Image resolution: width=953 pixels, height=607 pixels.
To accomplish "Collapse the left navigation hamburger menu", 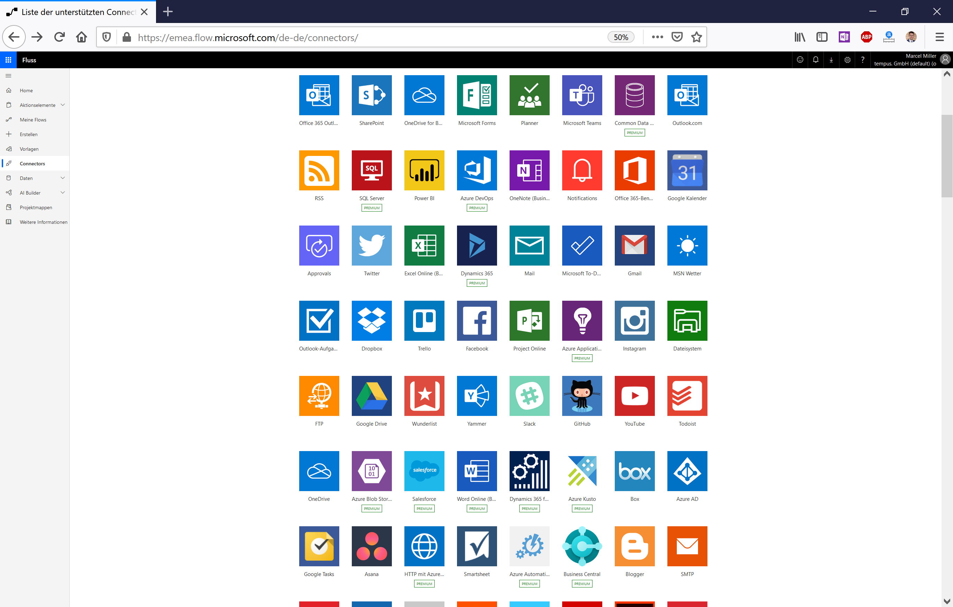I will pyautogui.click(x=8, y=76).
